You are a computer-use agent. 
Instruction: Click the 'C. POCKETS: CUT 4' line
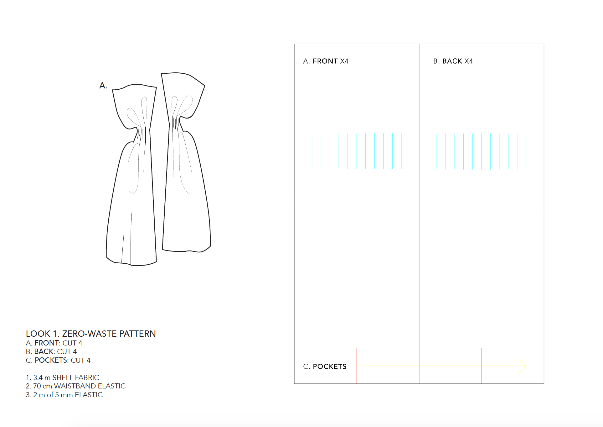58,360
